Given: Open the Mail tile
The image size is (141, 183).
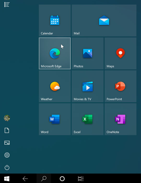Looking at the screenshot, I should pos(104,21).
